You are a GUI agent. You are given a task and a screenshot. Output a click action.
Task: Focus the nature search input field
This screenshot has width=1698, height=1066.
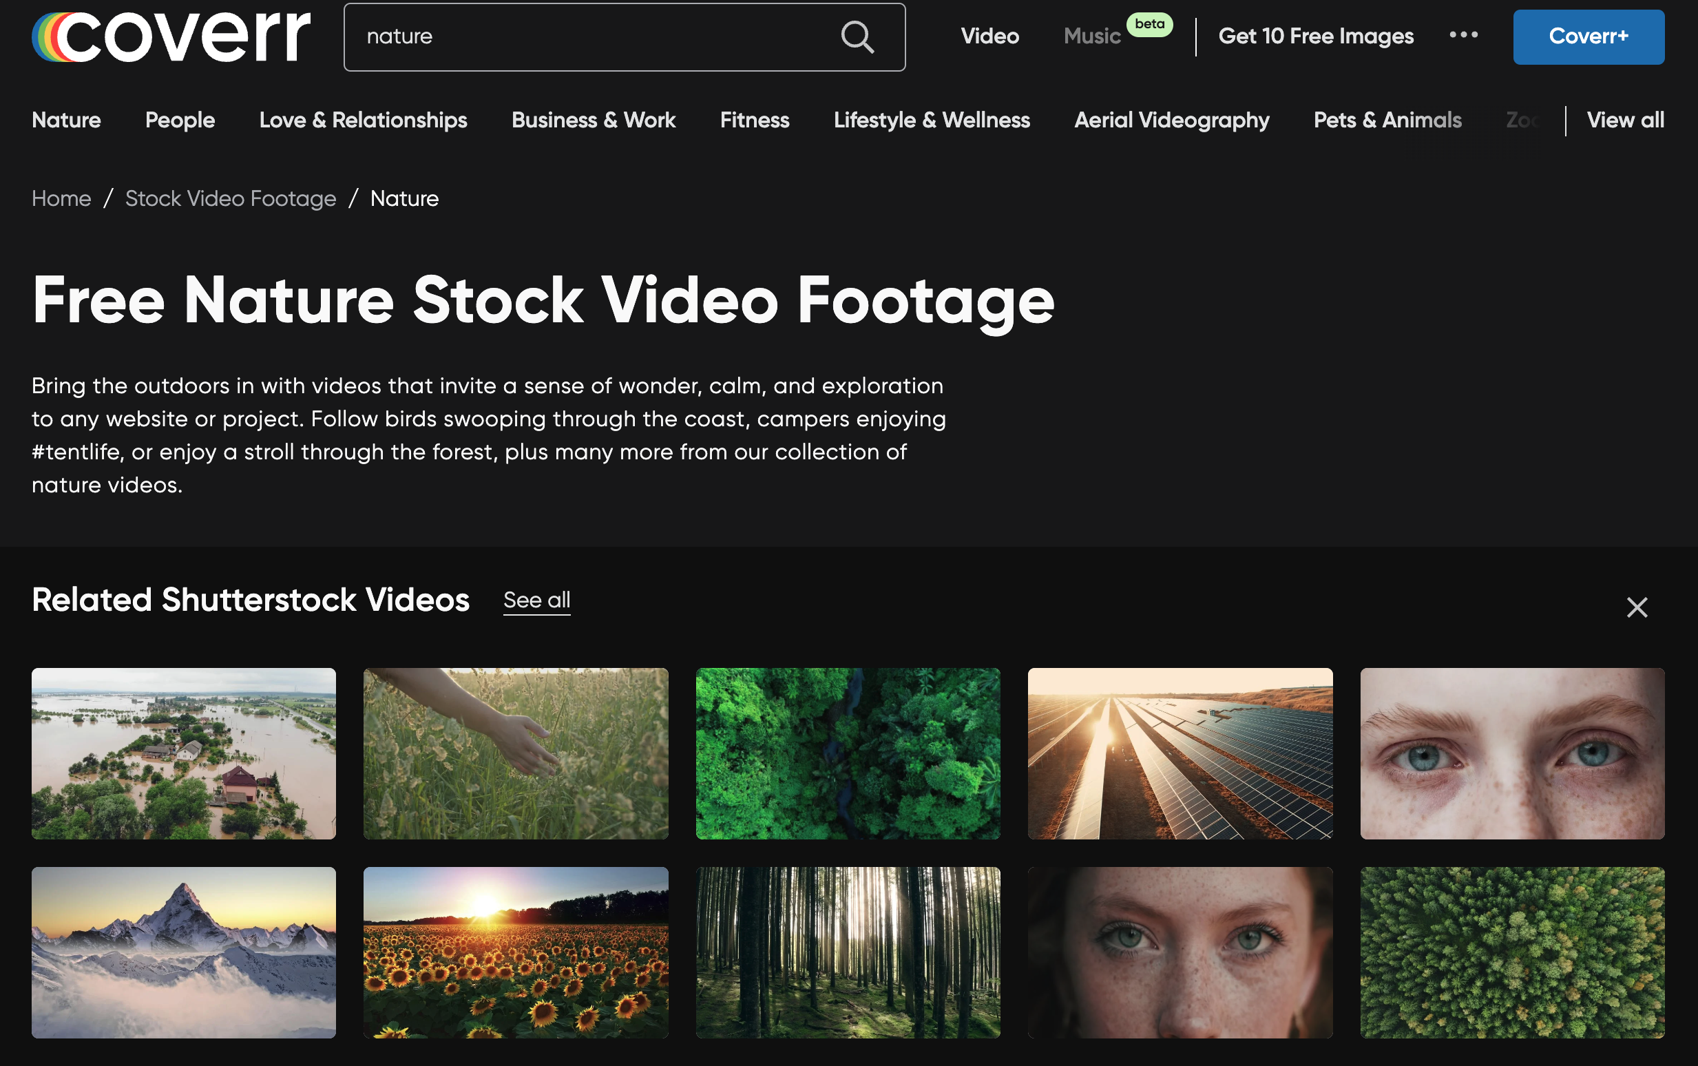592,36
